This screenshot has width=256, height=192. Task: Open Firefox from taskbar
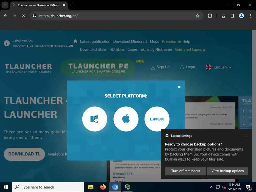click(x=103, y=187)
